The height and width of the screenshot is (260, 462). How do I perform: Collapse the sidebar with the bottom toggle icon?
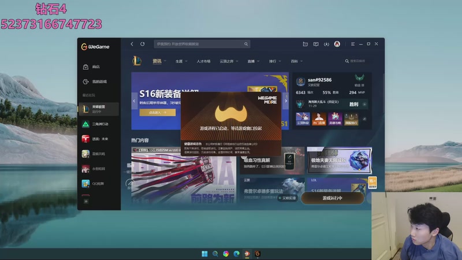[85, 201]
